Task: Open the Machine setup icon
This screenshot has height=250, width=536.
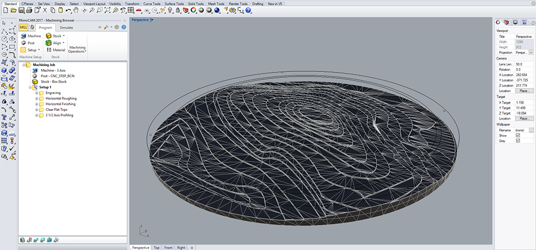Action: pyautogui.click(x=24, y=36)
